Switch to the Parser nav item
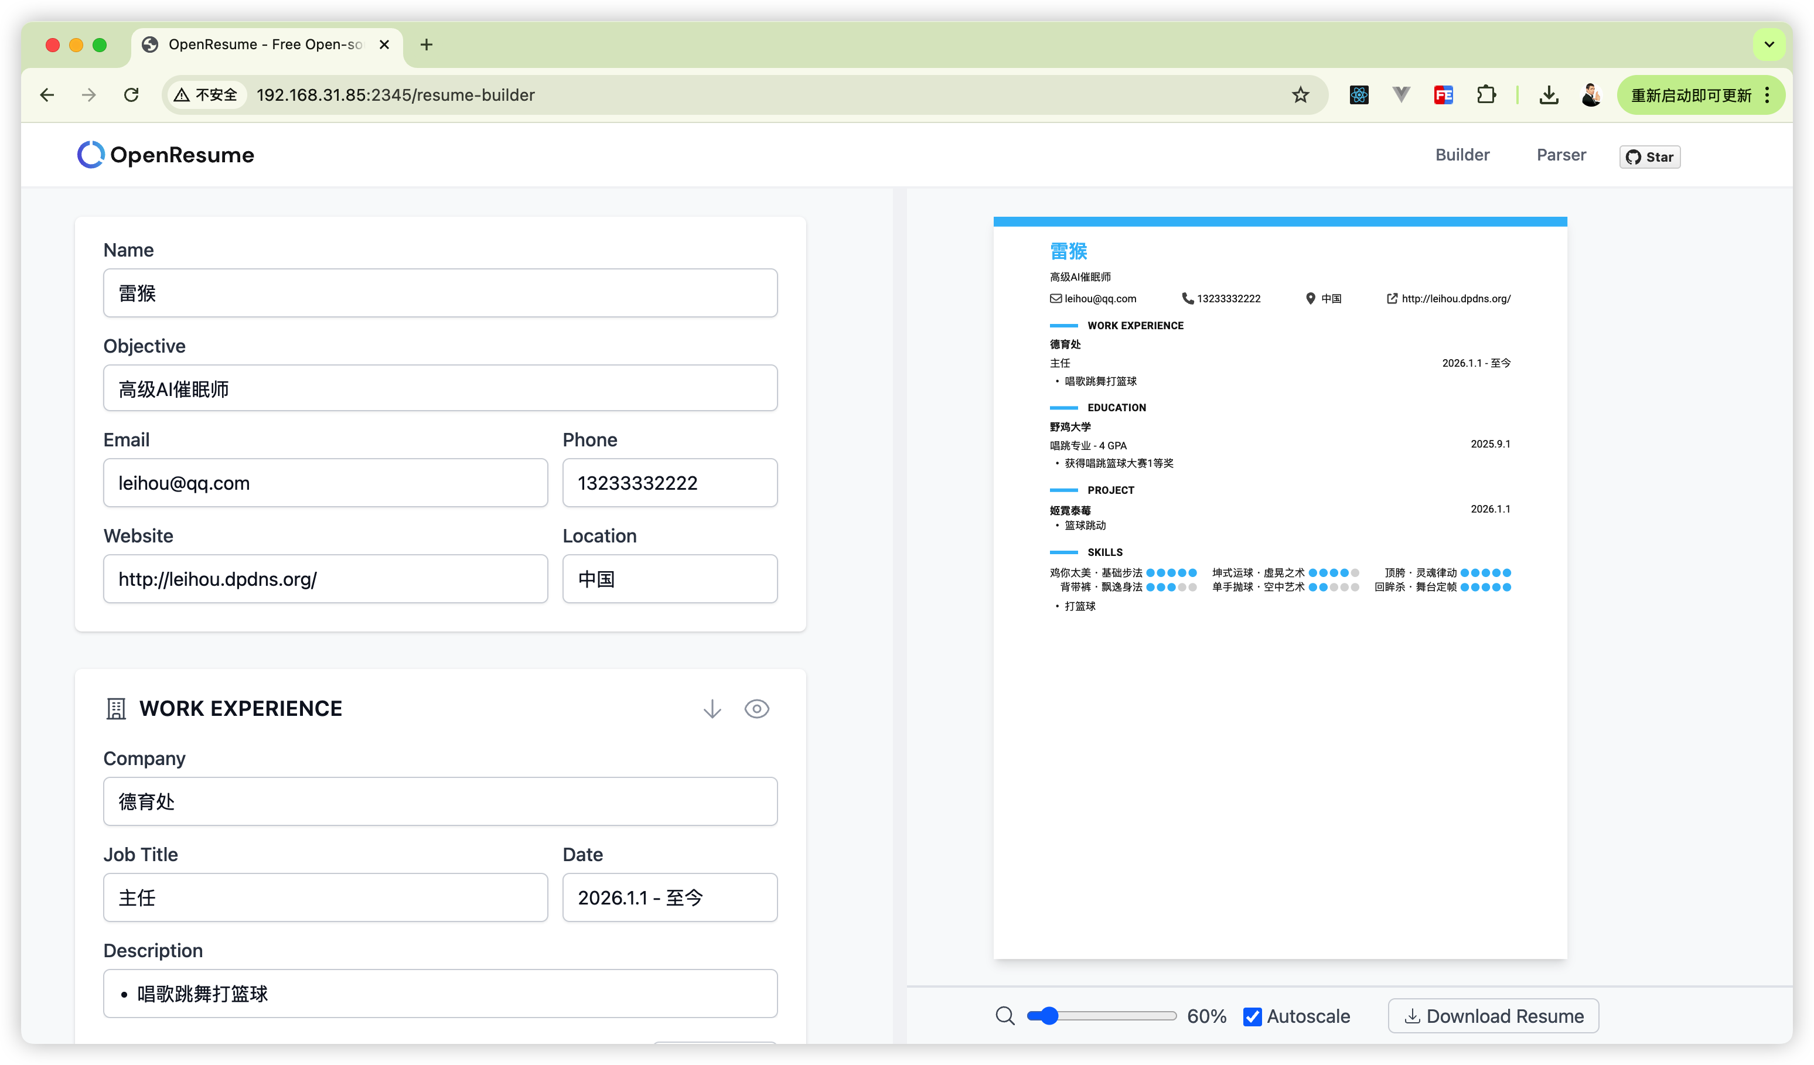 tap(1561, 155)
